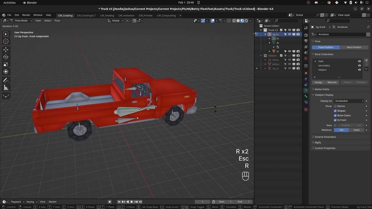Enable the Axes checkbox
The height and width of the screenshot is (209, 372).
tap(335, 125)
